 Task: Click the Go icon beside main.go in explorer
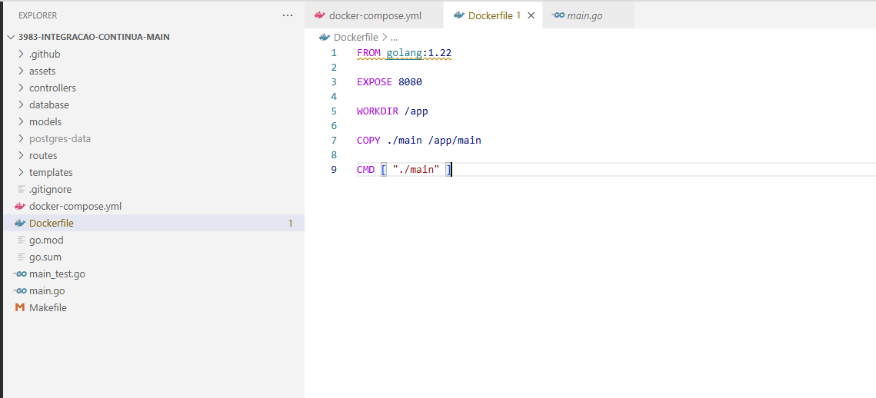coord(20,291)
